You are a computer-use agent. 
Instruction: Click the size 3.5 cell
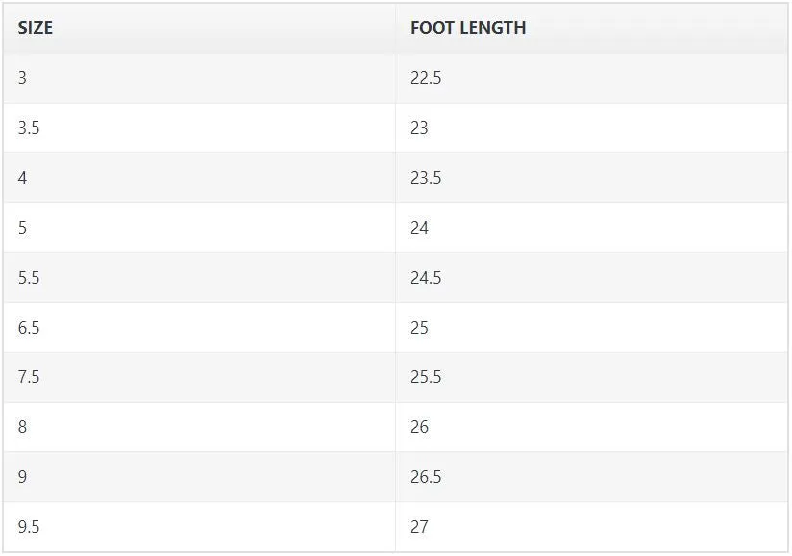click(200, 128)
